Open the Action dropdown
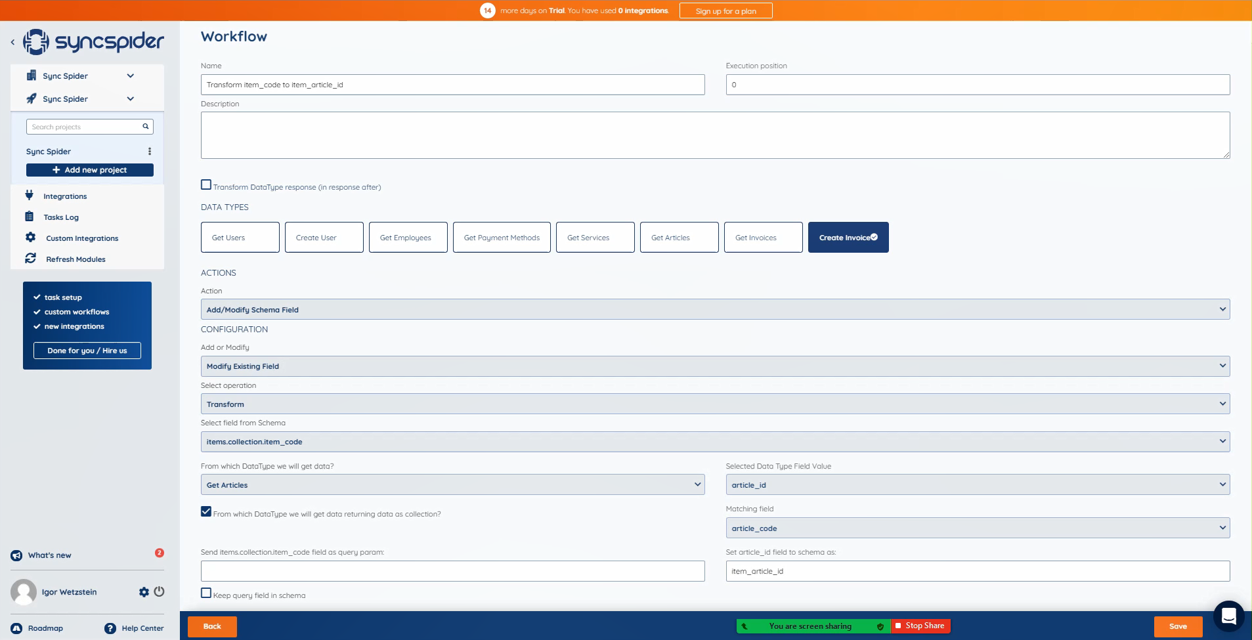This screenshot has width=1252, height=640. [715, 309]
